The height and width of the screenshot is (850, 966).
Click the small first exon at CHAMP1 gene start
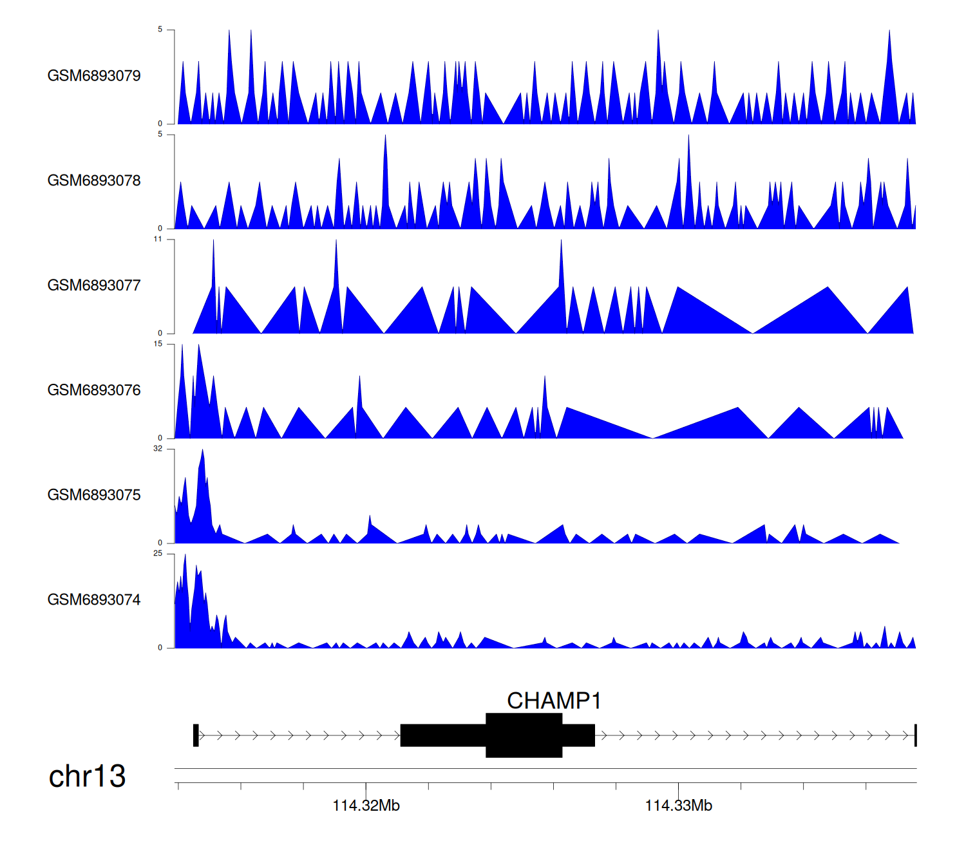coord(196,735)
